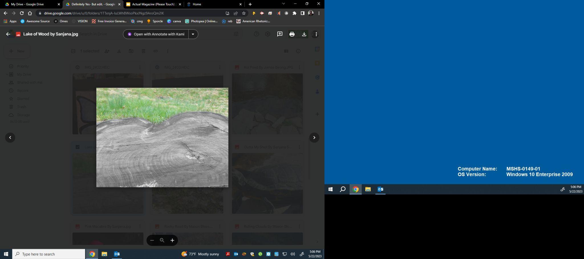The height and width of the screenshot is (259, 584).
Task: Open tab search dropdown in Chrome
Action: tap(283, 4)
